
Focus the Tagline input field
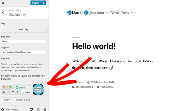(24, 52)
